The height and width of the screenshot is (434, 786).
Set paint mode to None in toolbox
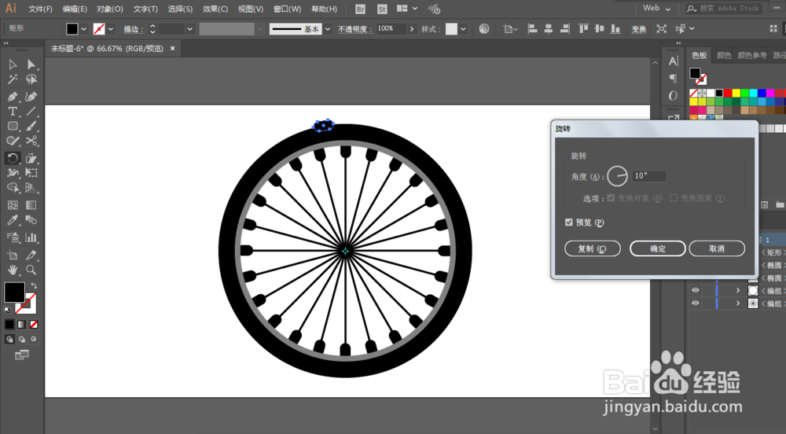click(x=34, y=325)
